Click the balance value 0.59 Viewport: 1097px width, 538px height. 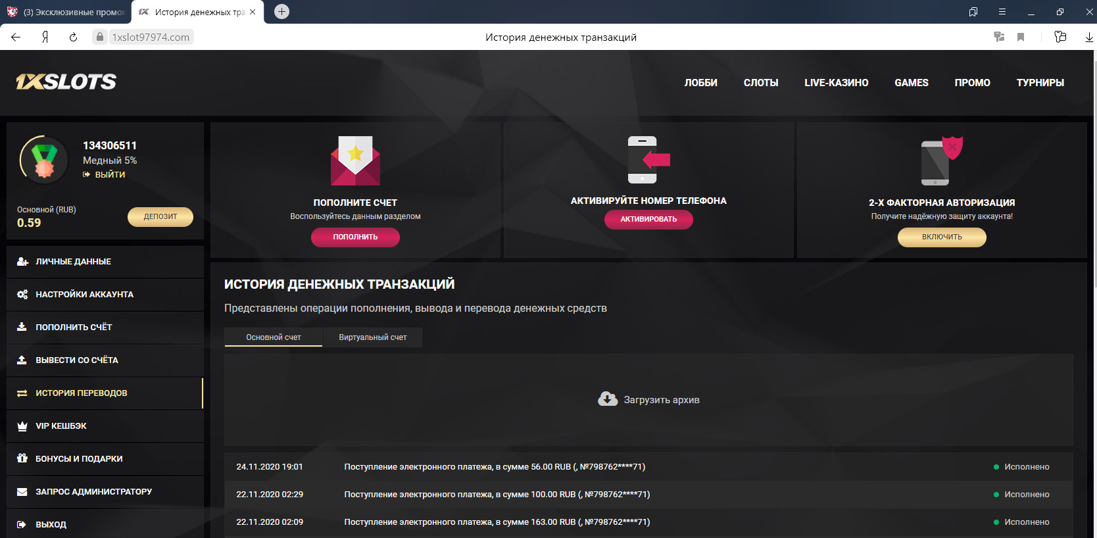pos(29,223)
